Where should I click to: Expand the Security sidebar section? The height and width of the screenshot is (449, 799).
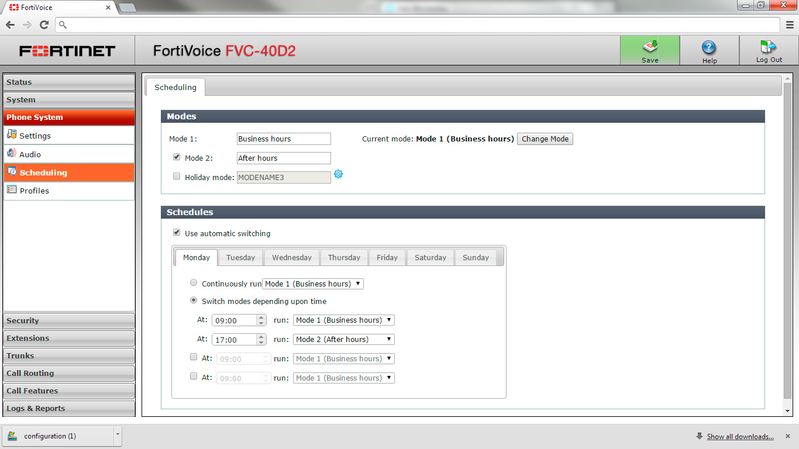pos(69,321)
